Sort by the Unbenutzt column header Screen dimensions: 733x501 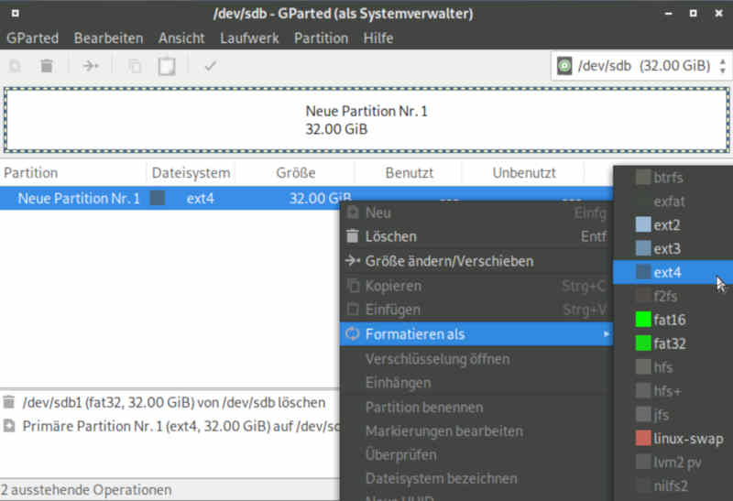(523, 173)
